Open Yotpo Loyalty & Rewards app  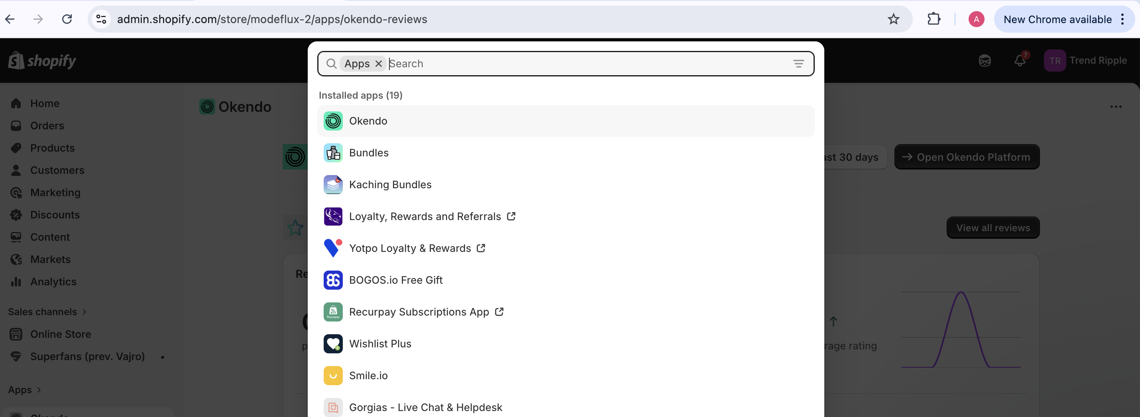click(566, 248)
